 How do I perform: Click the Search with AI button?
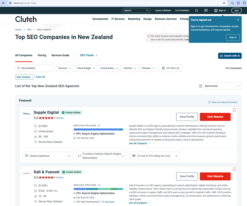(x=230, y=56)
